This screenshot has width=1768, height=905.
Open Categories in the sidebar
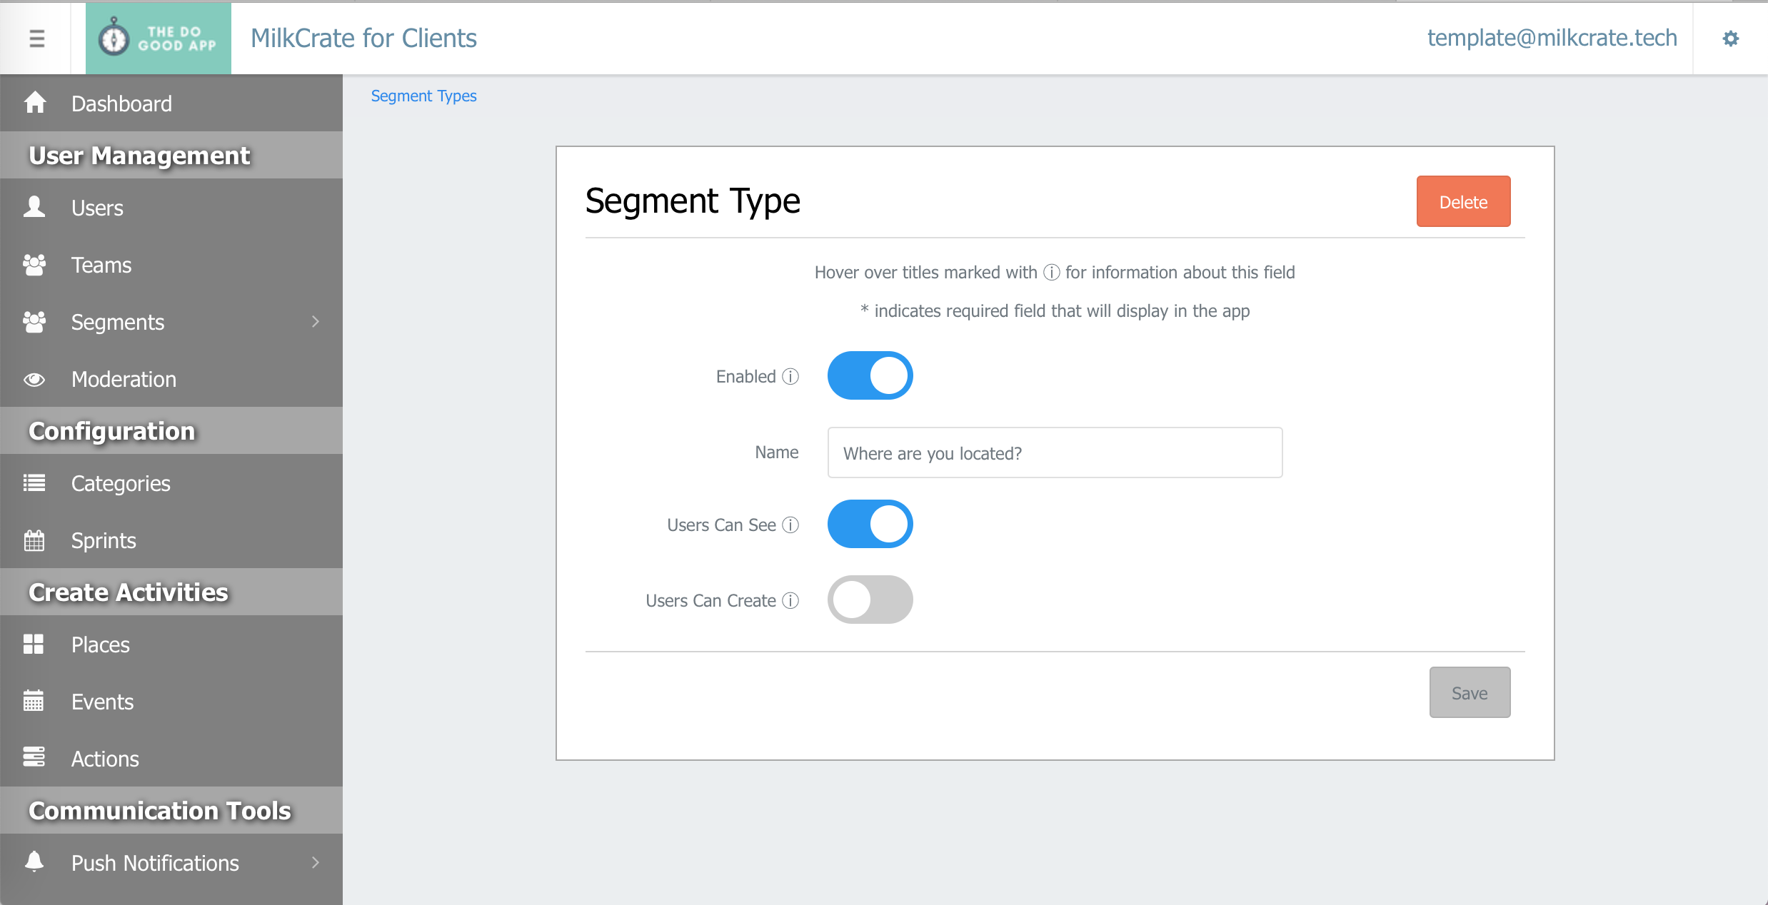tap(171, 483)
